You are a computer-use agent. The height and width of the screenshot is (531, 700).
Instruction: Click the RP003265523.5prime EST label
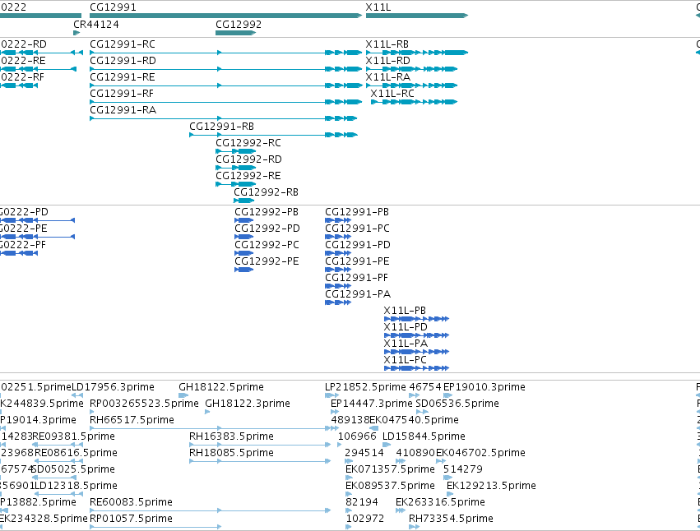(x=144, y=404)
